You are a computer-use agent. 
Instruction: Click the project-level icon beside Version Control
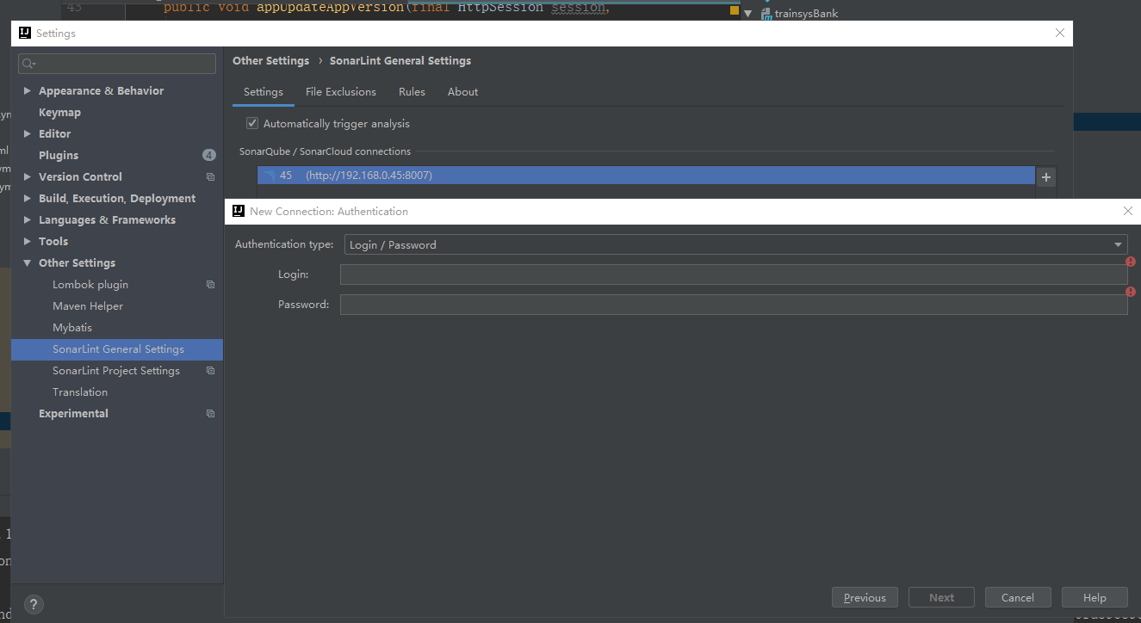click(x=210, y=177)
